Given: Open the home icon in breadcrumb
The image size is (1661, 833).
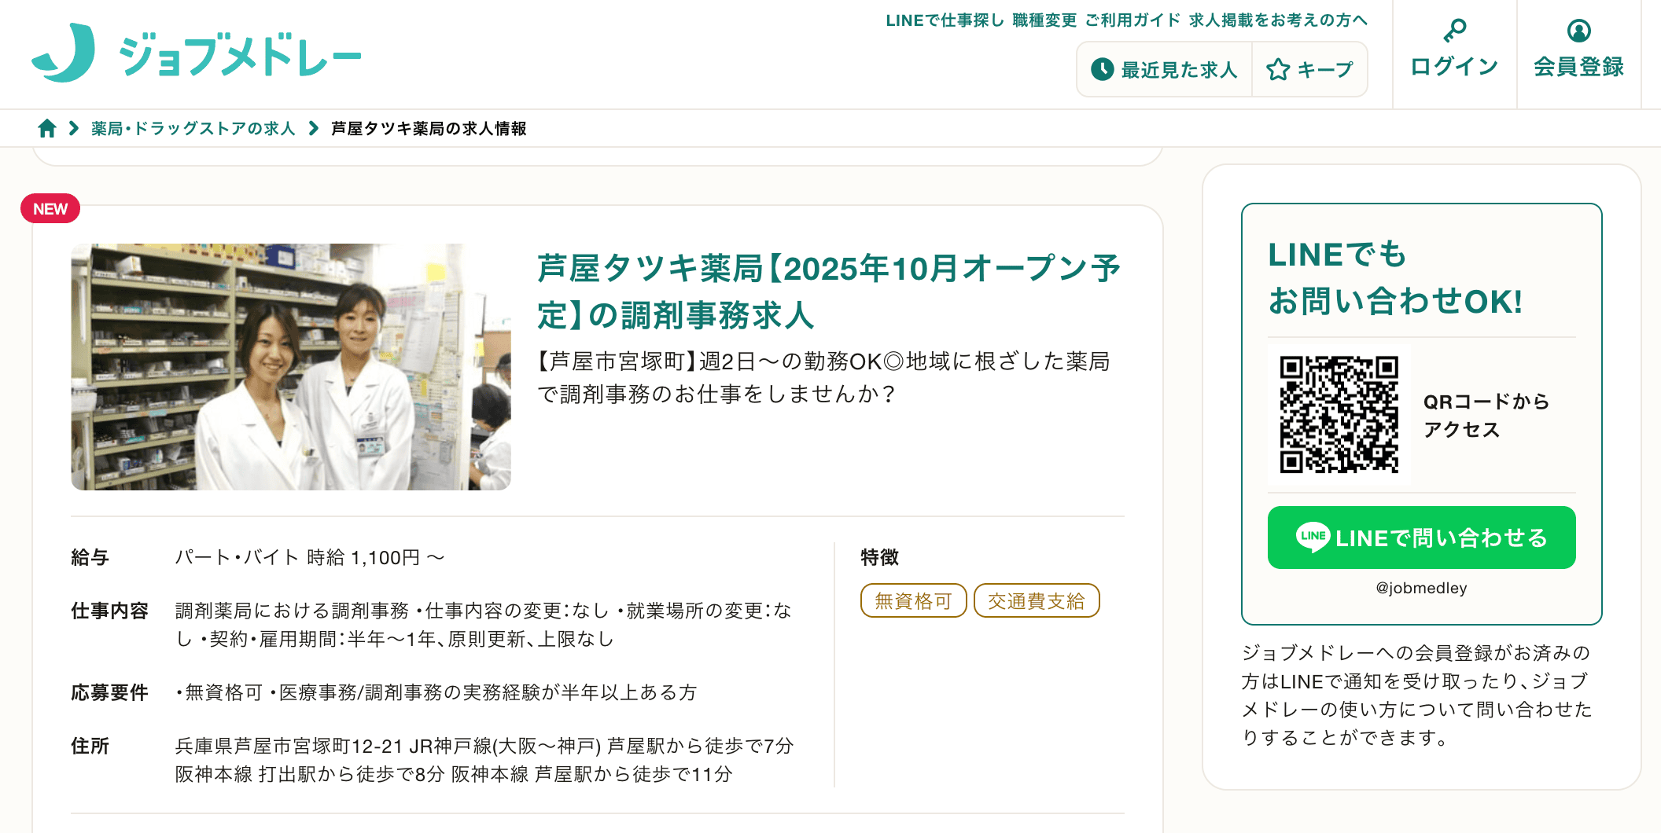Looking at the screenshot, I should coord(47,128).
